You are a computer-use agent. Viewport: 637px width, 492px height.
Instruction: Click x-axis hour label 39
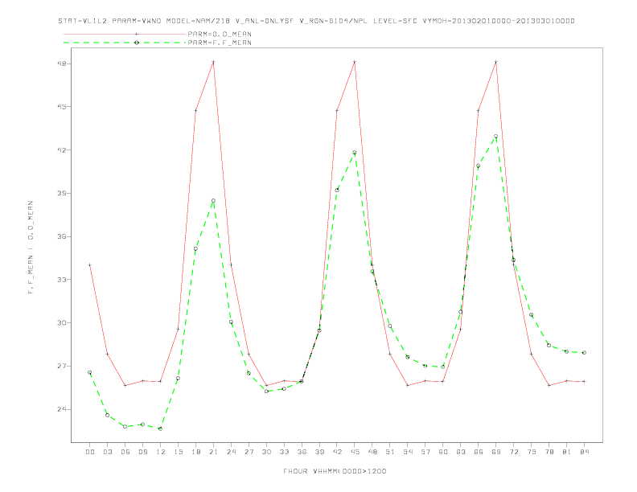tap(319, 452)
